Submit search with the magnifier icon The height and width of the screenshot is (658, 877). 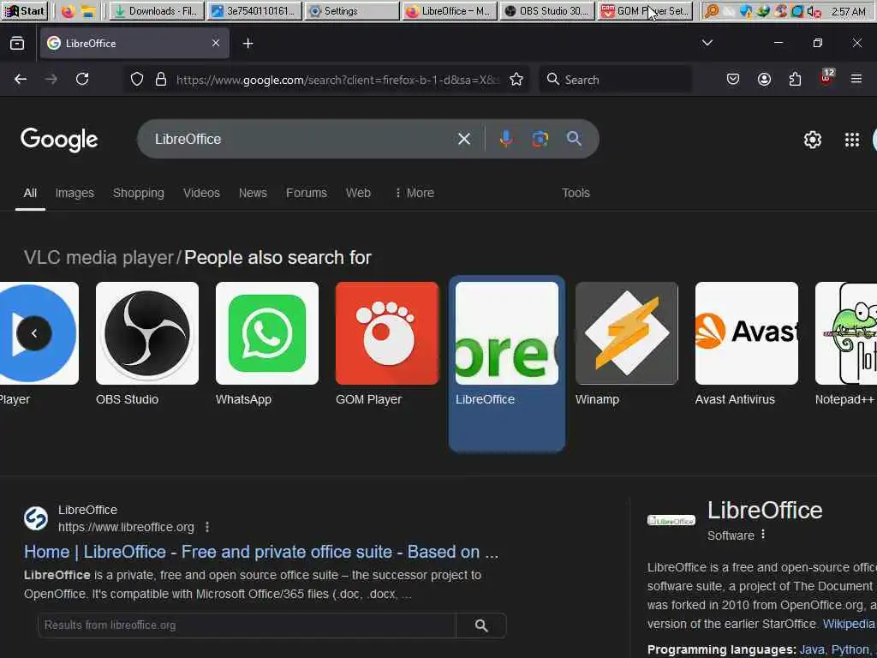(574, 138)
